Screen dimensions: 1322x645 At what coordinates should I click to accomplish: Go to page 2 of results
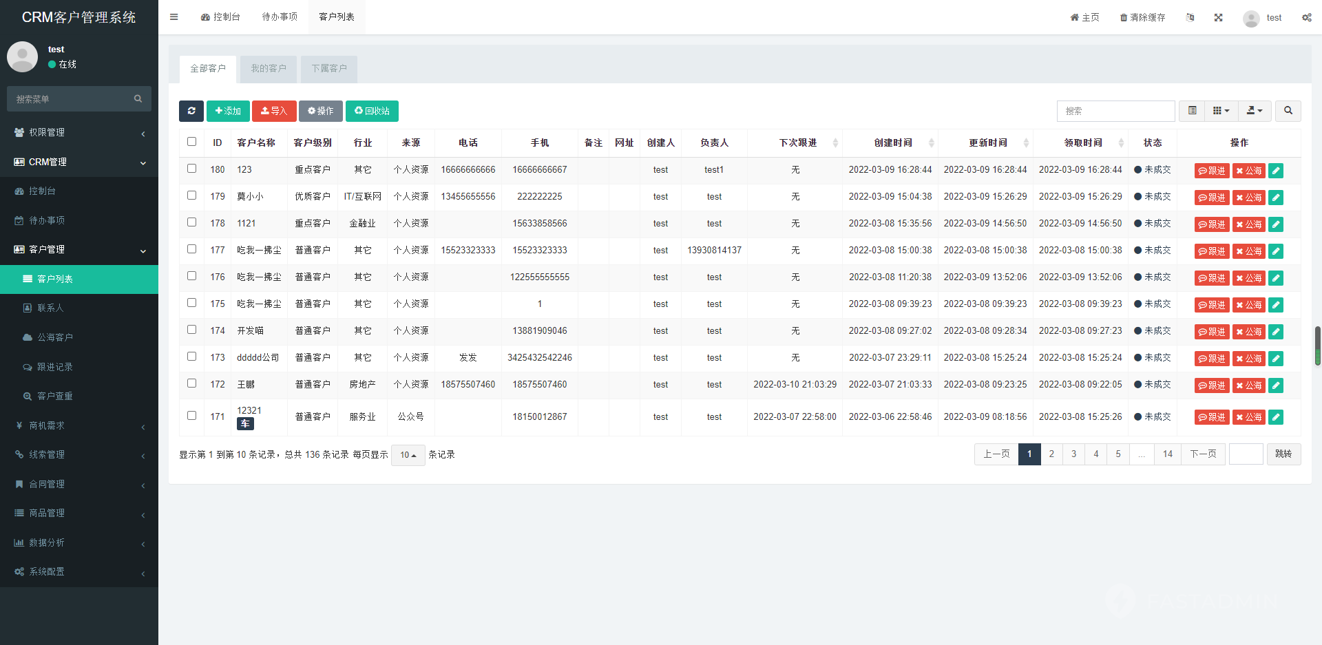click(x=1051, y=454)
